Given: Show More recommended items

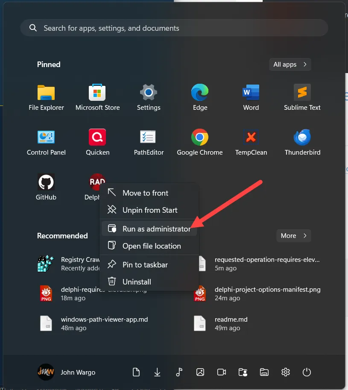Looking at the screenshot, I should (x=294, y=235).
